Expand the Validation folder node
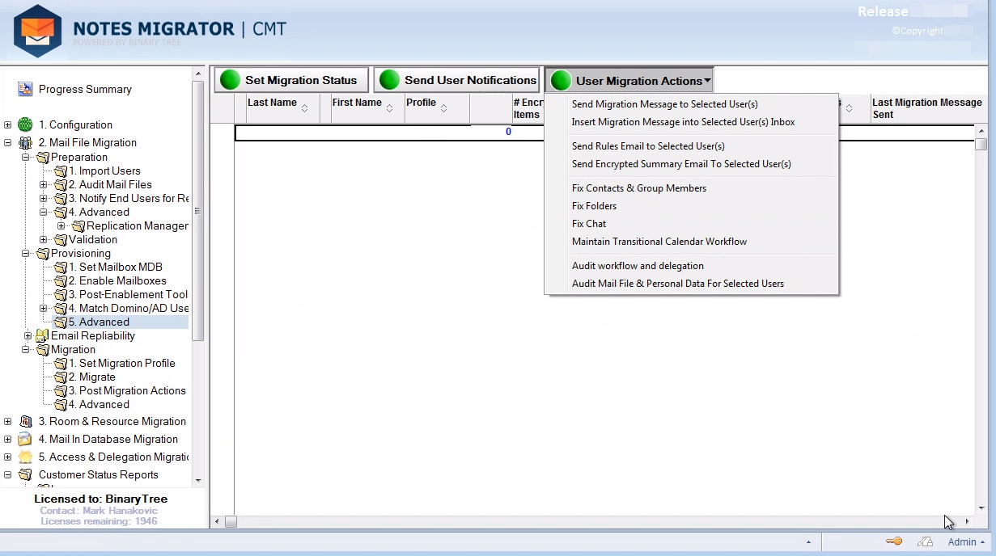This screenshot has height=556, width=996. 44,239
